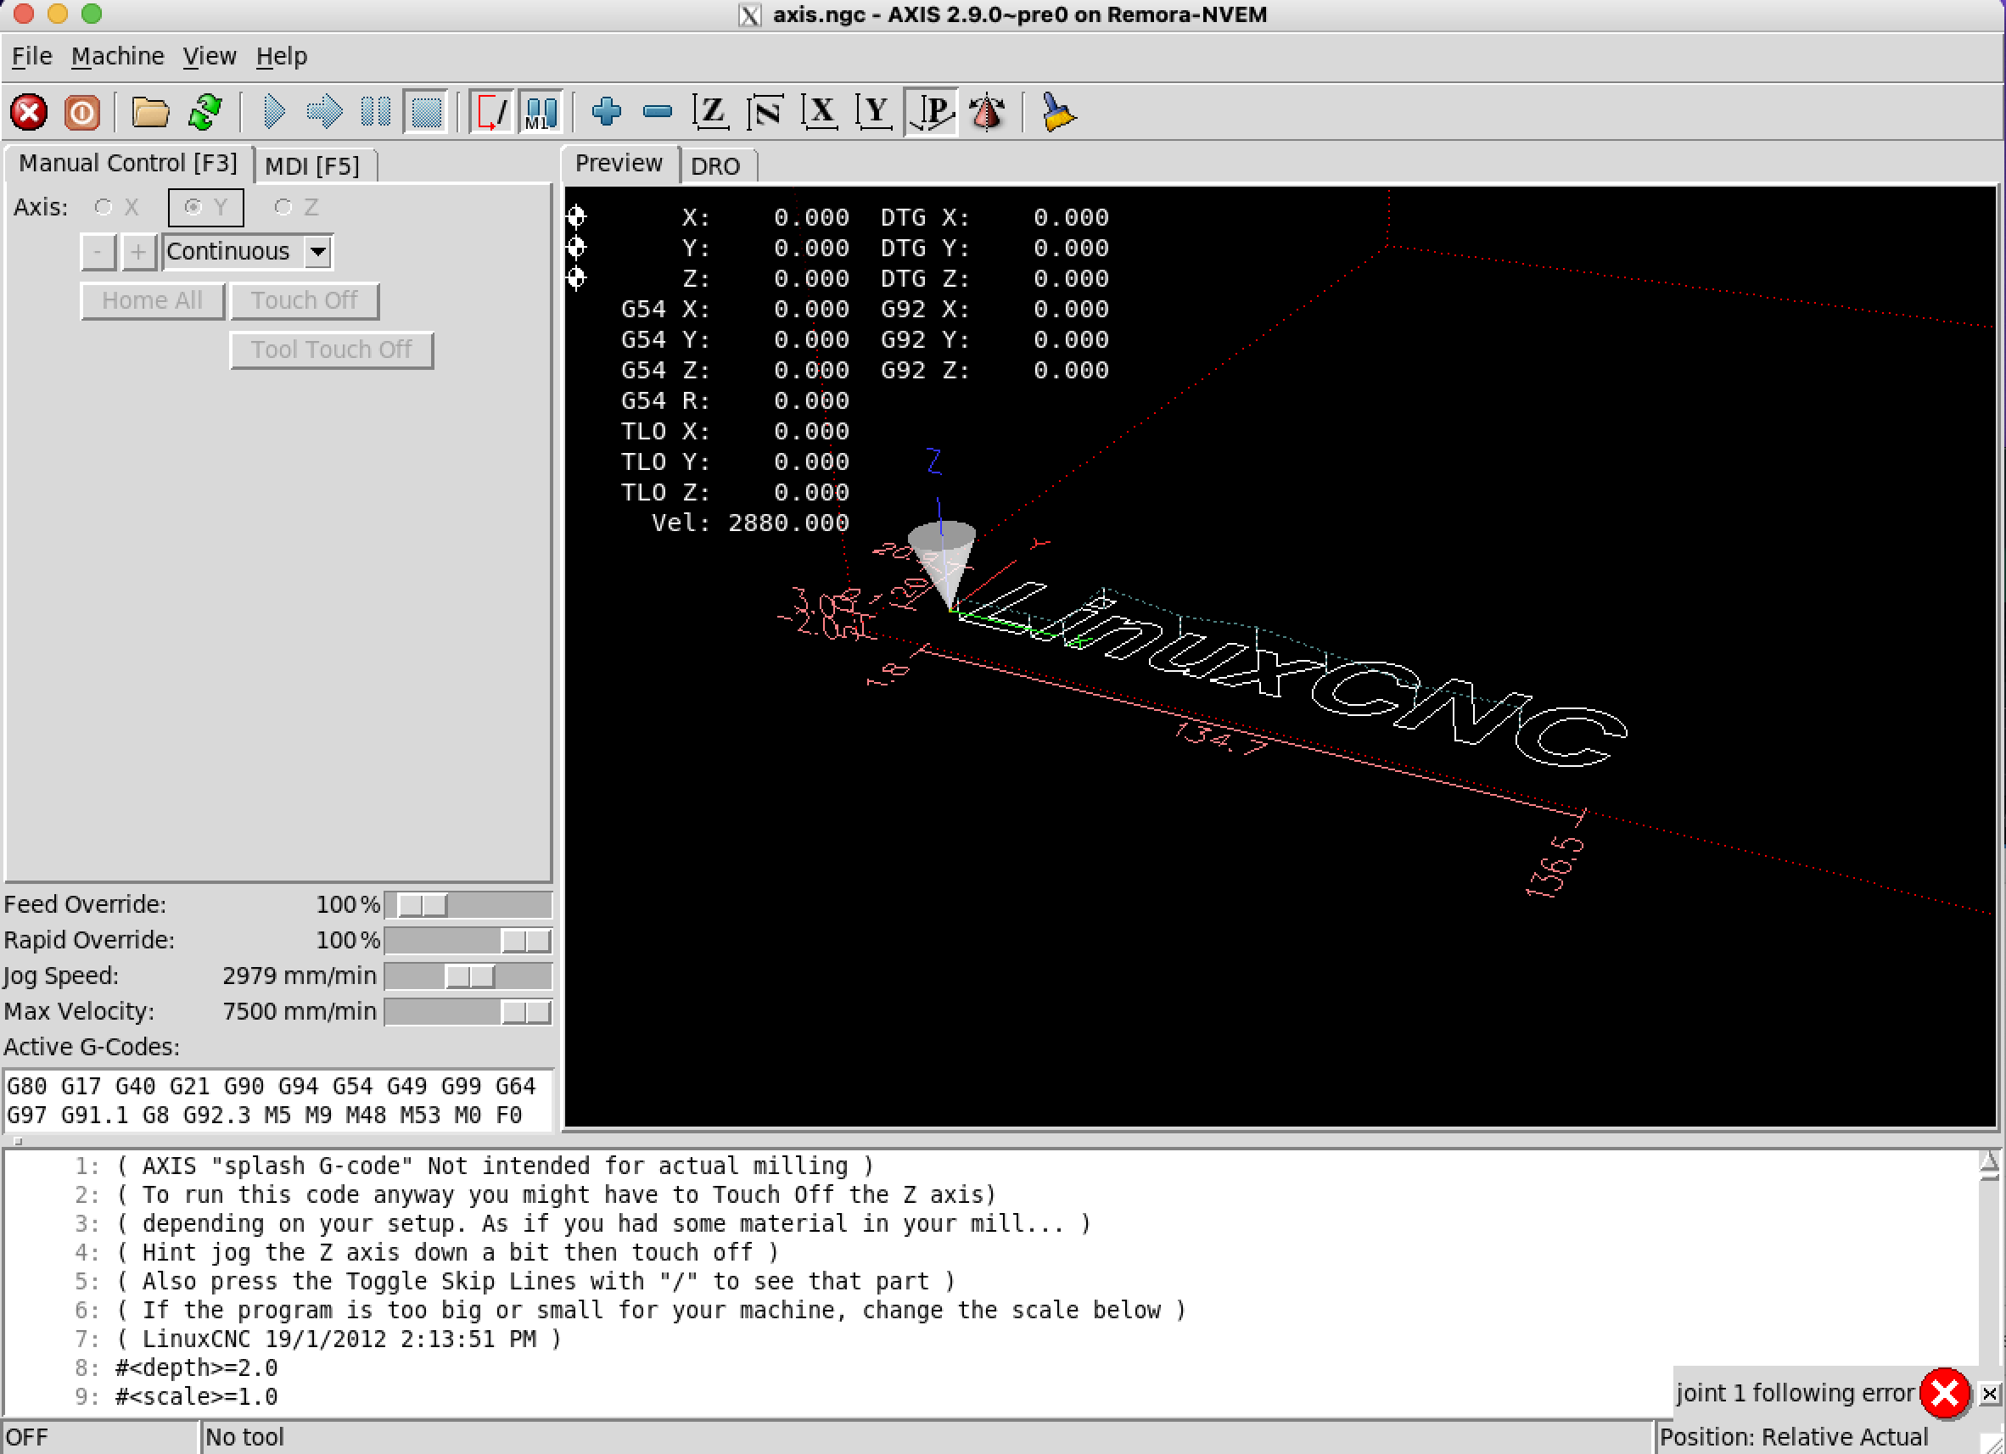Switch to the Preview tab
This screenshot has width=2006, height=1454.
coord(619,164)
